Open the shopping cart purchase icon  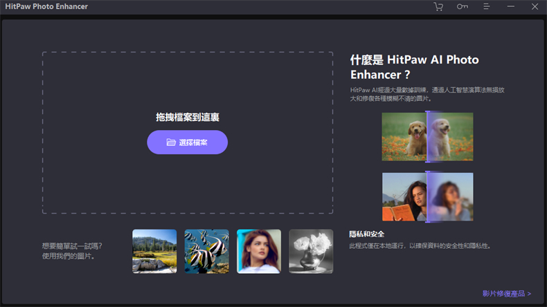click(x=438, y=7)
